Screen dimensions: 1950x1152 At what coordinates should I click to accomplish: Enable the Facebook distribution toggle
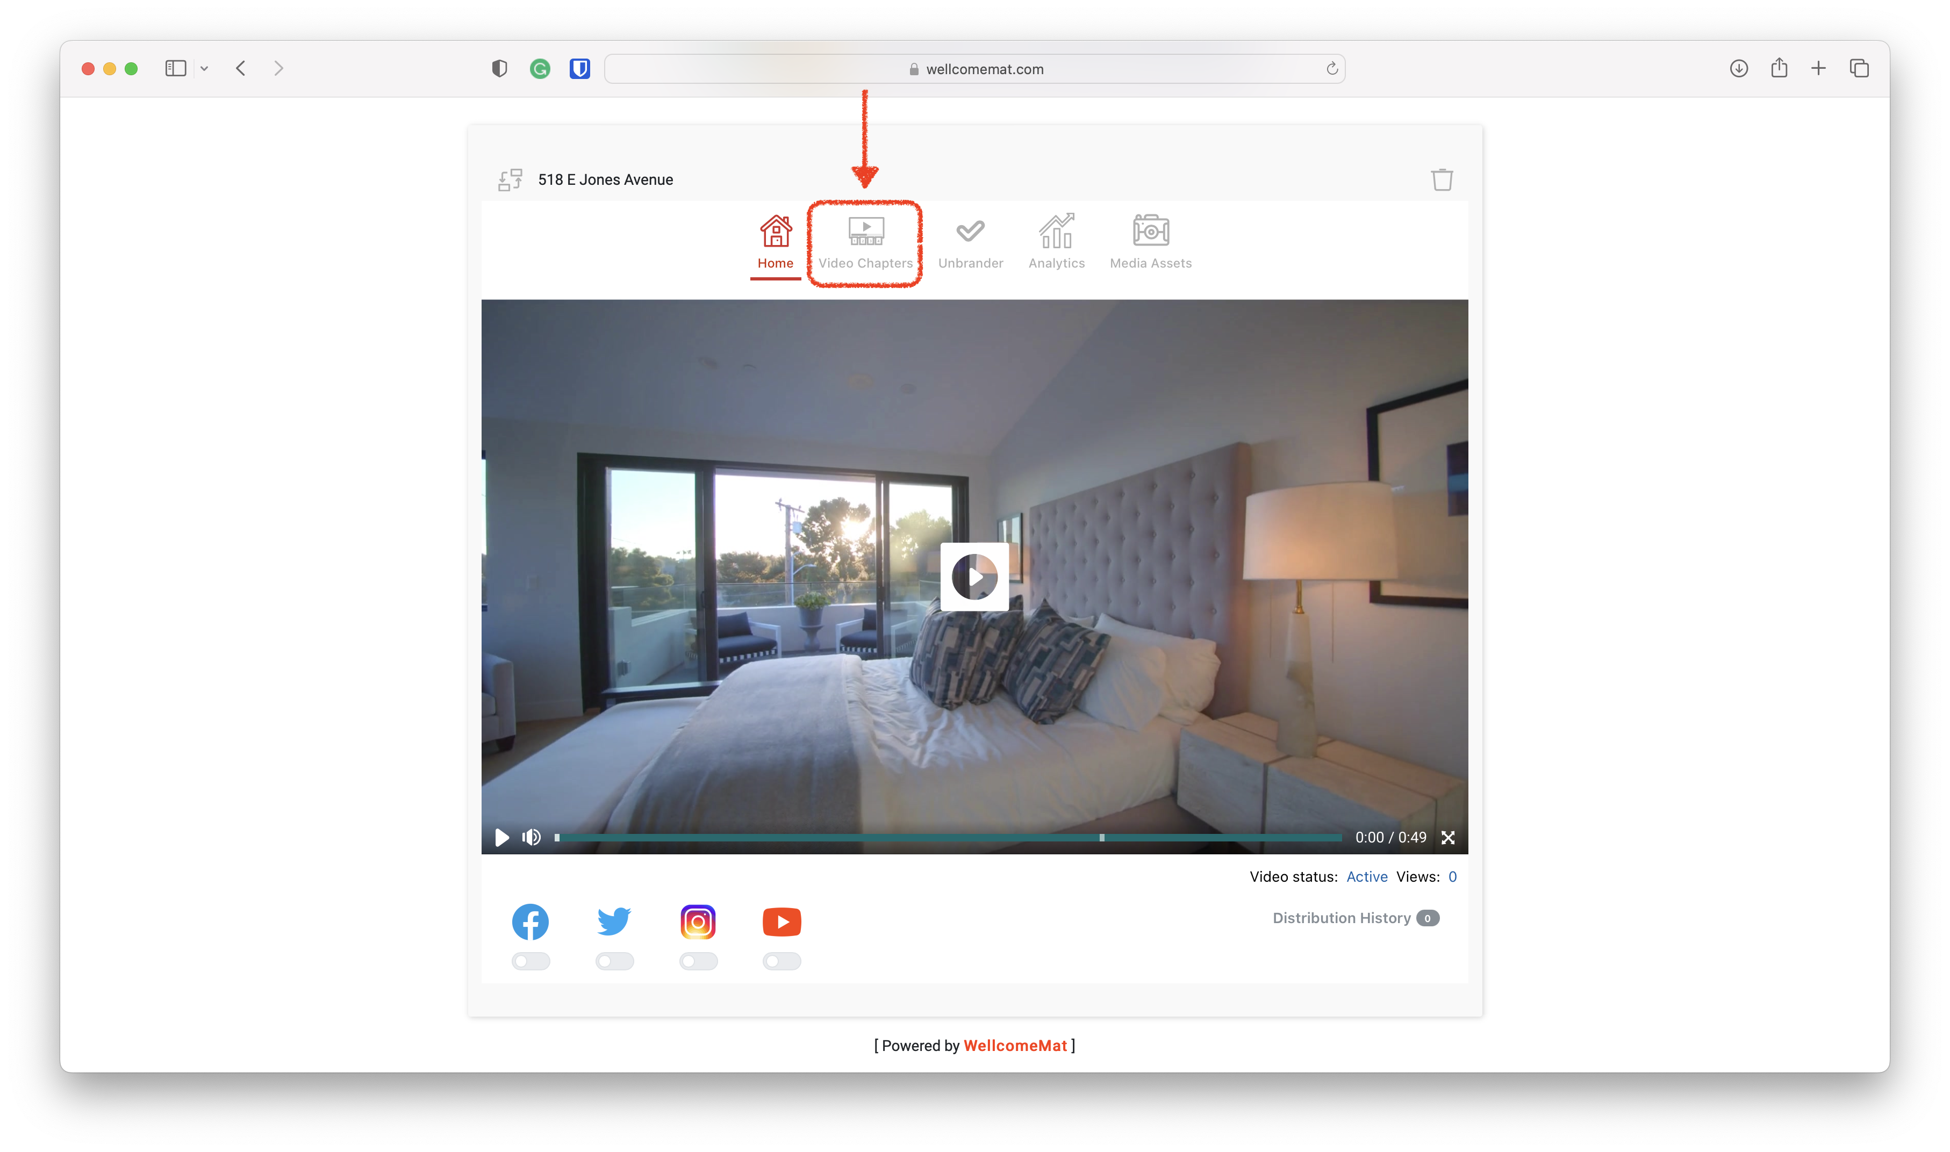tap(531, 962)
